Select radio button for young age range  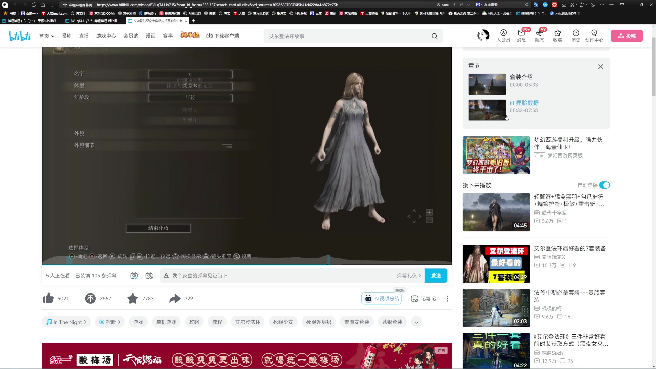[x=190, y=97]
